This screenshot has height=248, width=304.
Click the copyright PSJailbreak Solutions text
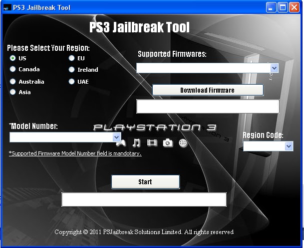point(144,232)
